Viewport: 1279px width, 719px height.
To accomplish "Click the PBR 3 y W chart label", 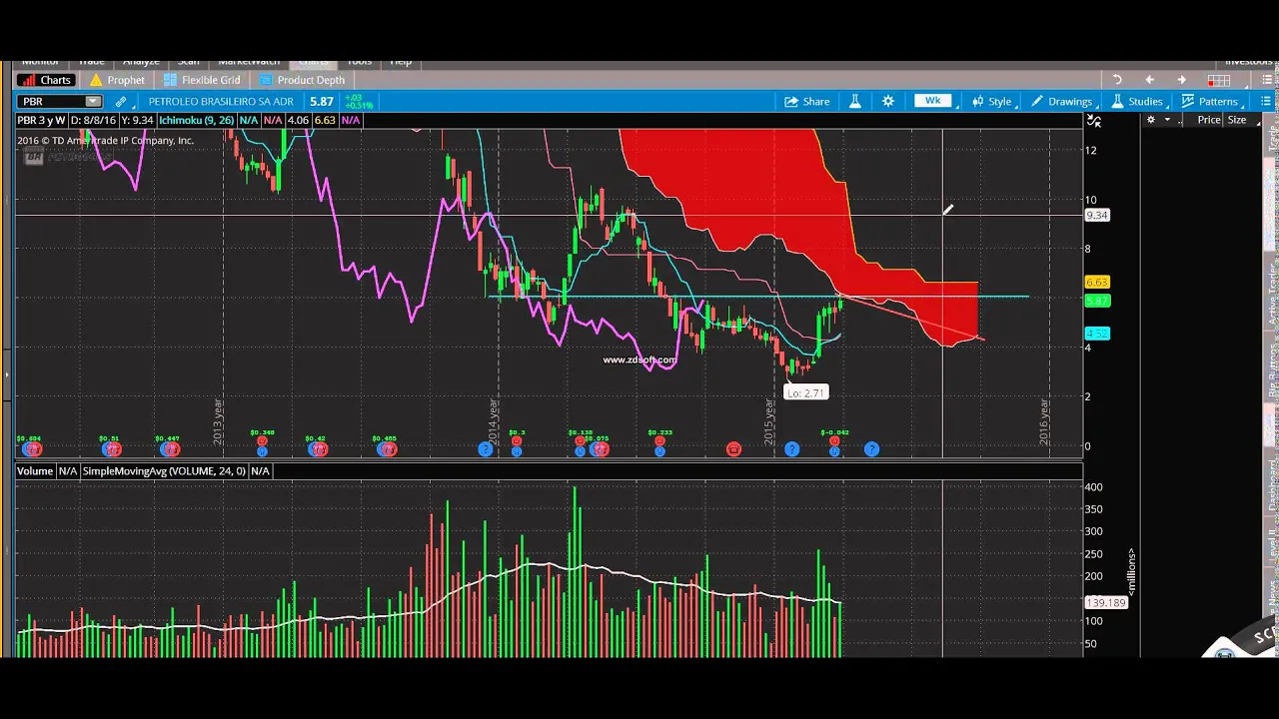I will tap(41, 120).
